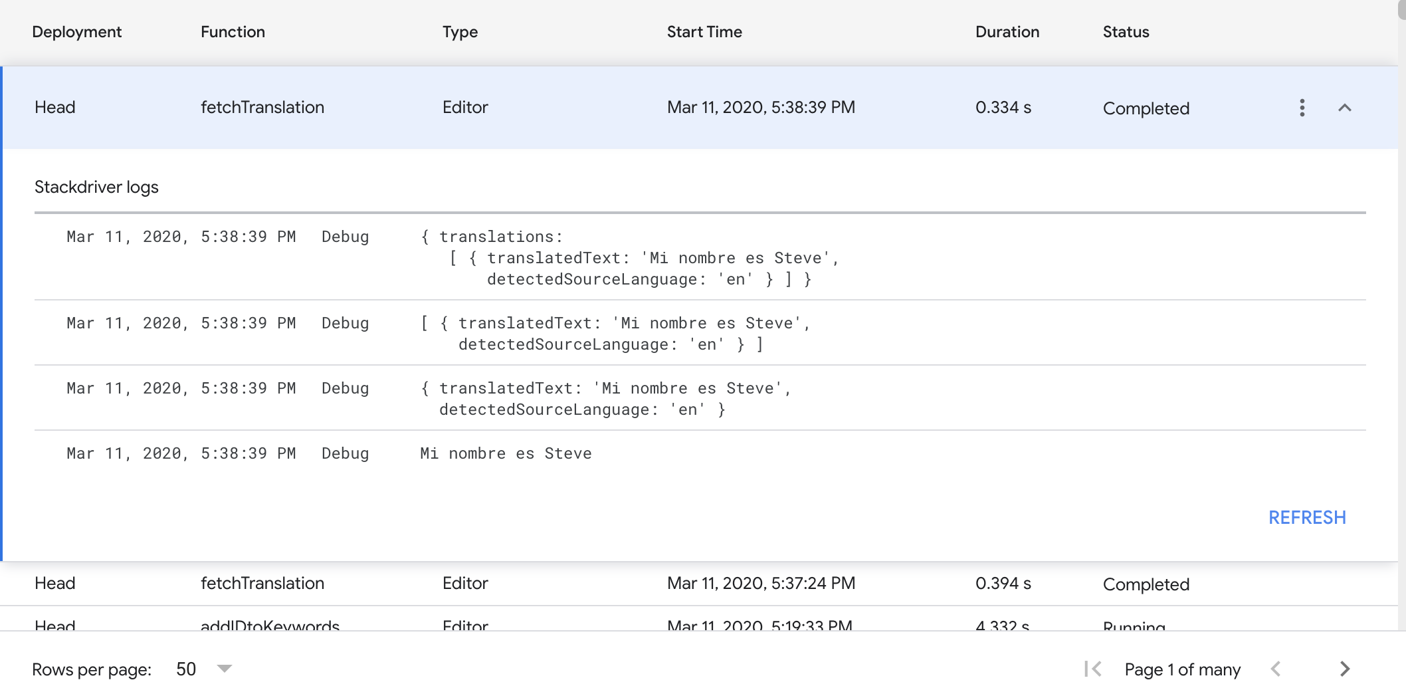Jump to the first page of executions

coord(1092,669)
